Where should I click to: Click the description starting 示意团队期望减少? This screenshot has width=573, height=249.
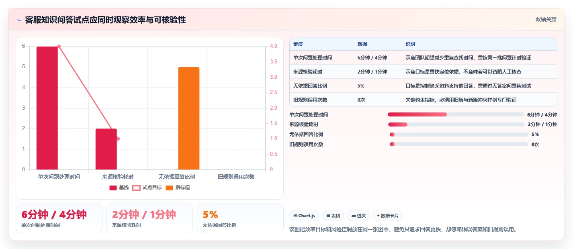tap(468, 58)
